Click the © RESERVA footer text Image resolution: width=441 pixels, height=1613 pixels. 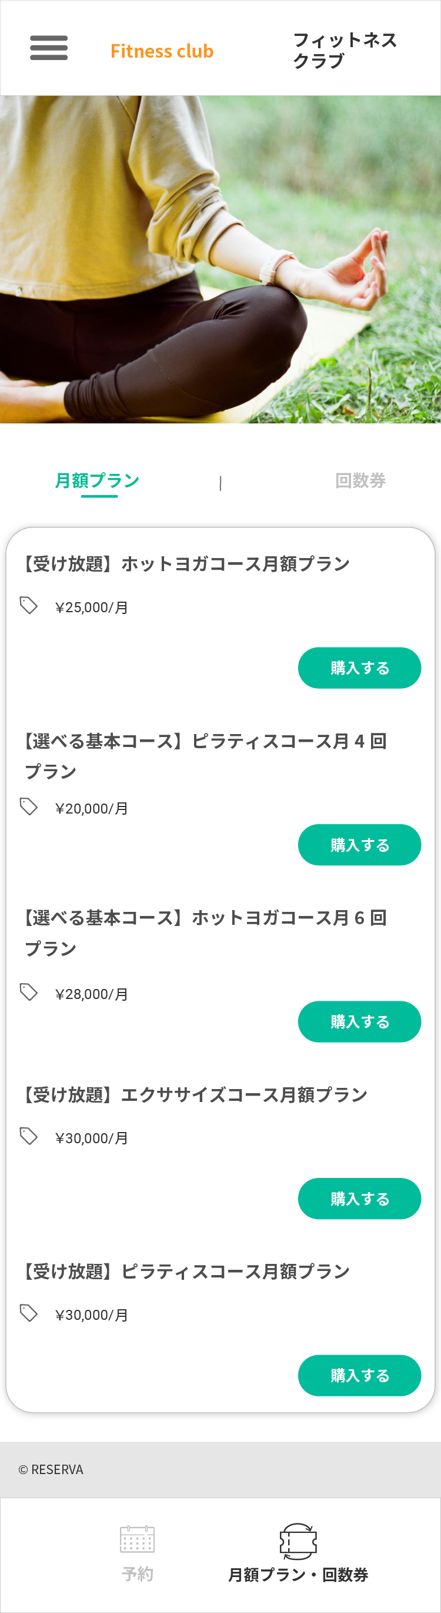click(x=51, y=1469)
